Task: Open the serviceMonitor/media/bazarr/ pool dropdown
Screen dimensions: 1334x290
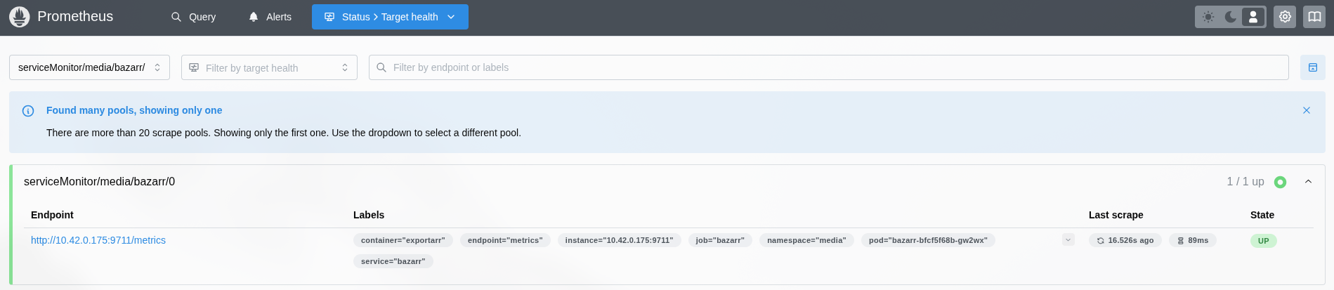Action: coord(89,67)
